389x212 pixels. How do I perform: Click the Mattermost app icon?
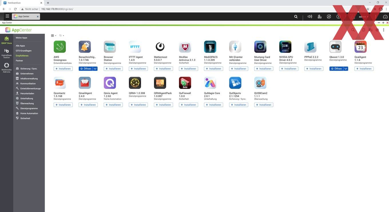pos(160,47)
